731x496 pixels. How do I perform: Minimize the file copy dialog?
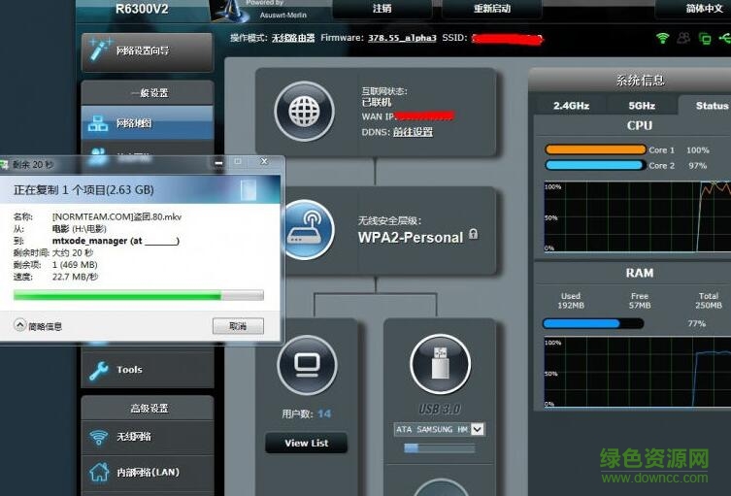coord(218,162)
